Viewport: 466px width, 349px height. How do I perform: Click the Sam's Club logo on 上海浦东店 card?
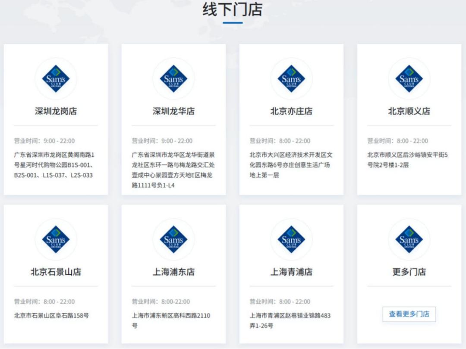[173, 240]
